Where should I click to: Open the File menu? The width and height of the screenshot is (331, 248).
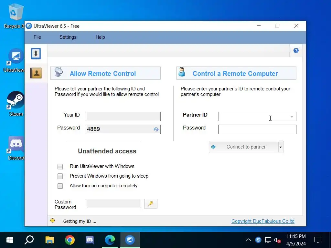pos(37,37)
